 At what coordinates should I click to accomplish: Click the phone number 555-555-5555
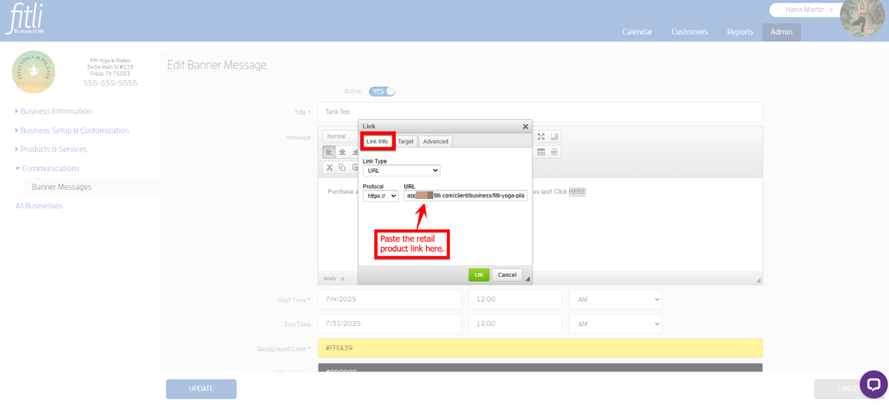[110, 83]
